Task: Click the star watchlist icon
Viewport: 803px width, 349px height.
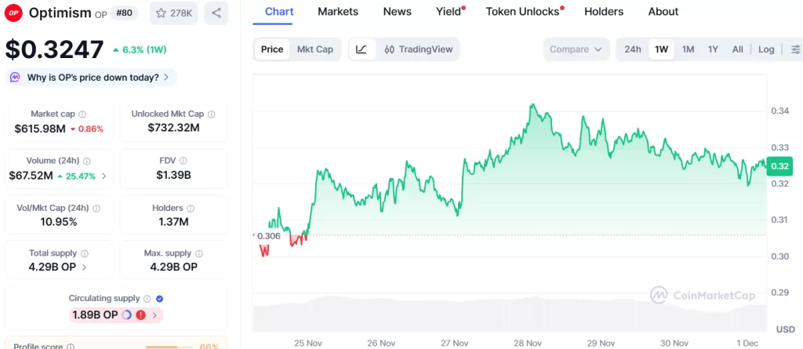Action: tap(161, 13)
